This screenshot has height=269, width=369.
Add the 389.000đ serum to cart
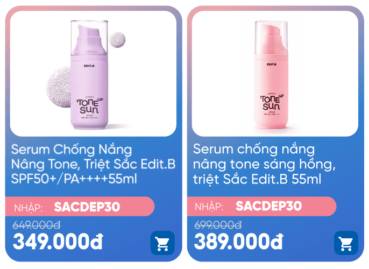[x=346, y=243]
